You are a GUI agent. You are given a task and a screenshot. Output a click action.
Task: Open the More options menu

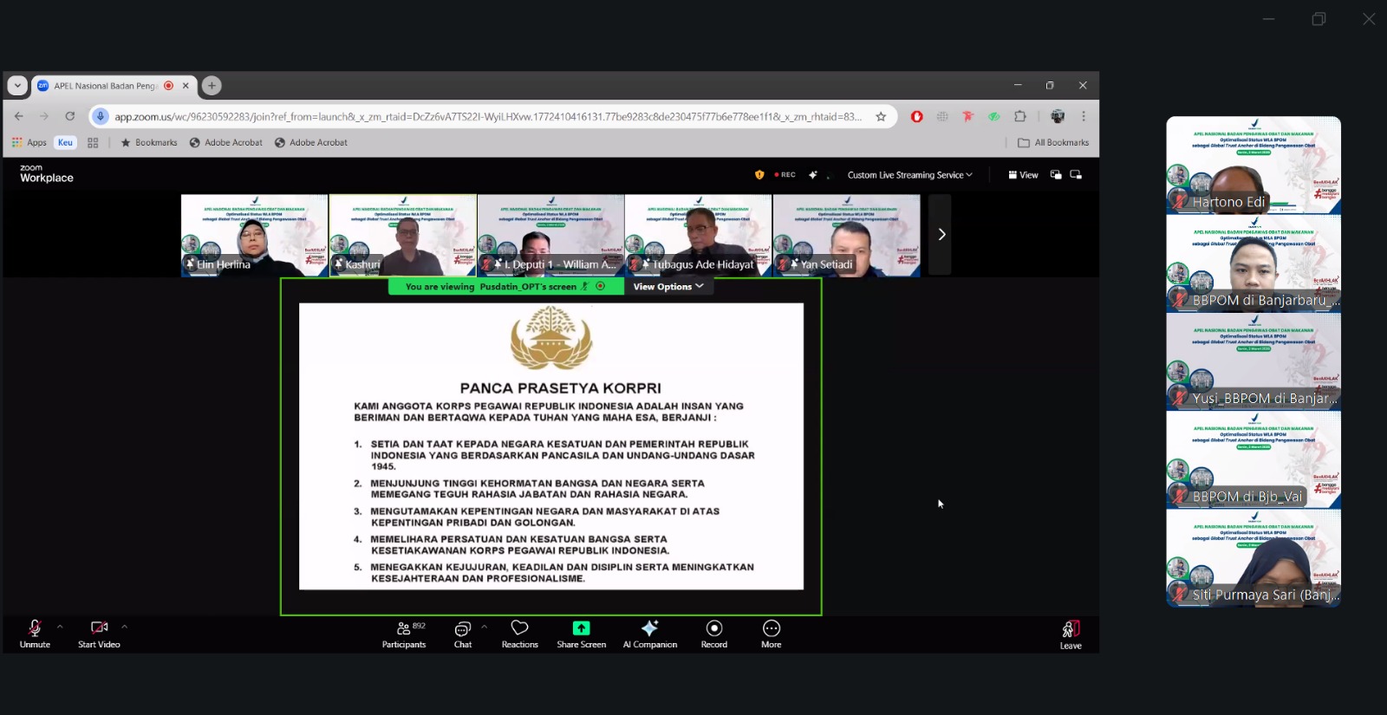[771, 634]
